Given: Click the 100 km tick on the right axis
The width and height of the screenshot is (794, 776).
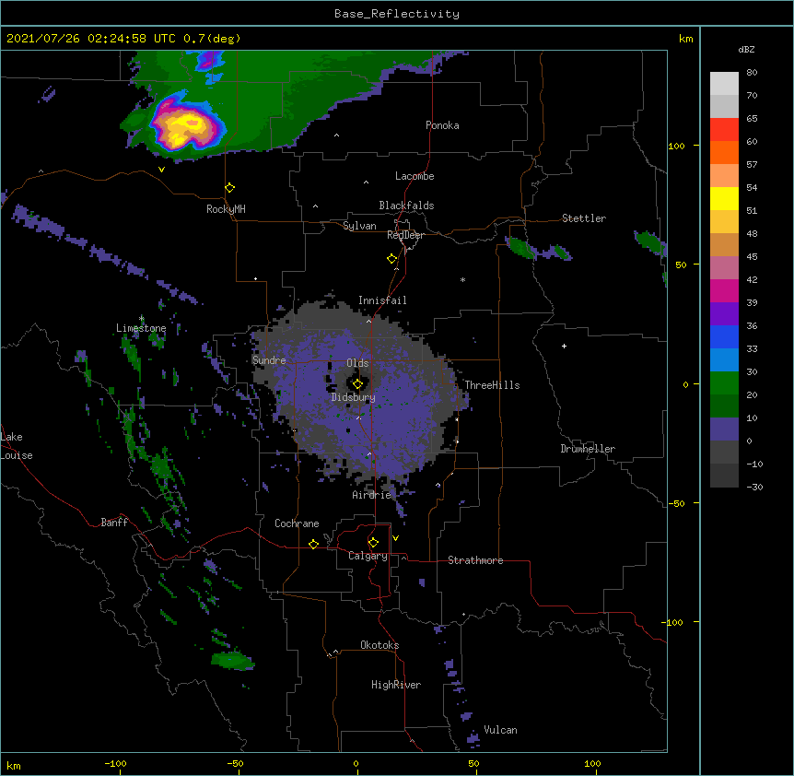Looking at the screenshot, I should coord(676,146).
